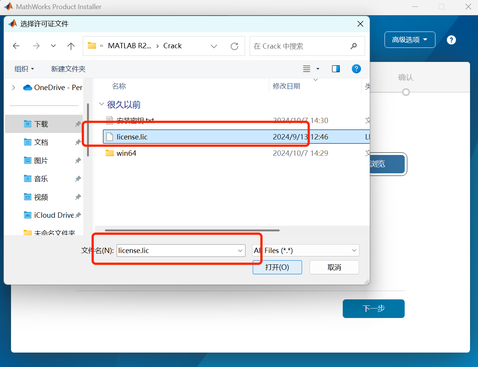Select OneDrive - Per in sidebar
Image resolution: width=478 pixels, height=367 pixels.
point(53,87)
